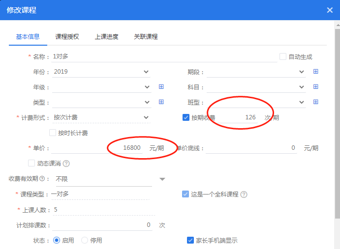Click the 单价 field showing 16800
This screenshot has height=249, width=340.
coord(97,148)
